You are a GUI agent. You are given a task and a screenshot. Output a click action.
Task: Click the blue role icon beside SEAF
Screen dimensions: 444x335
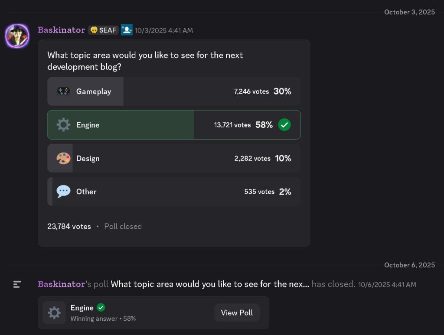click(x=127, y=30)
